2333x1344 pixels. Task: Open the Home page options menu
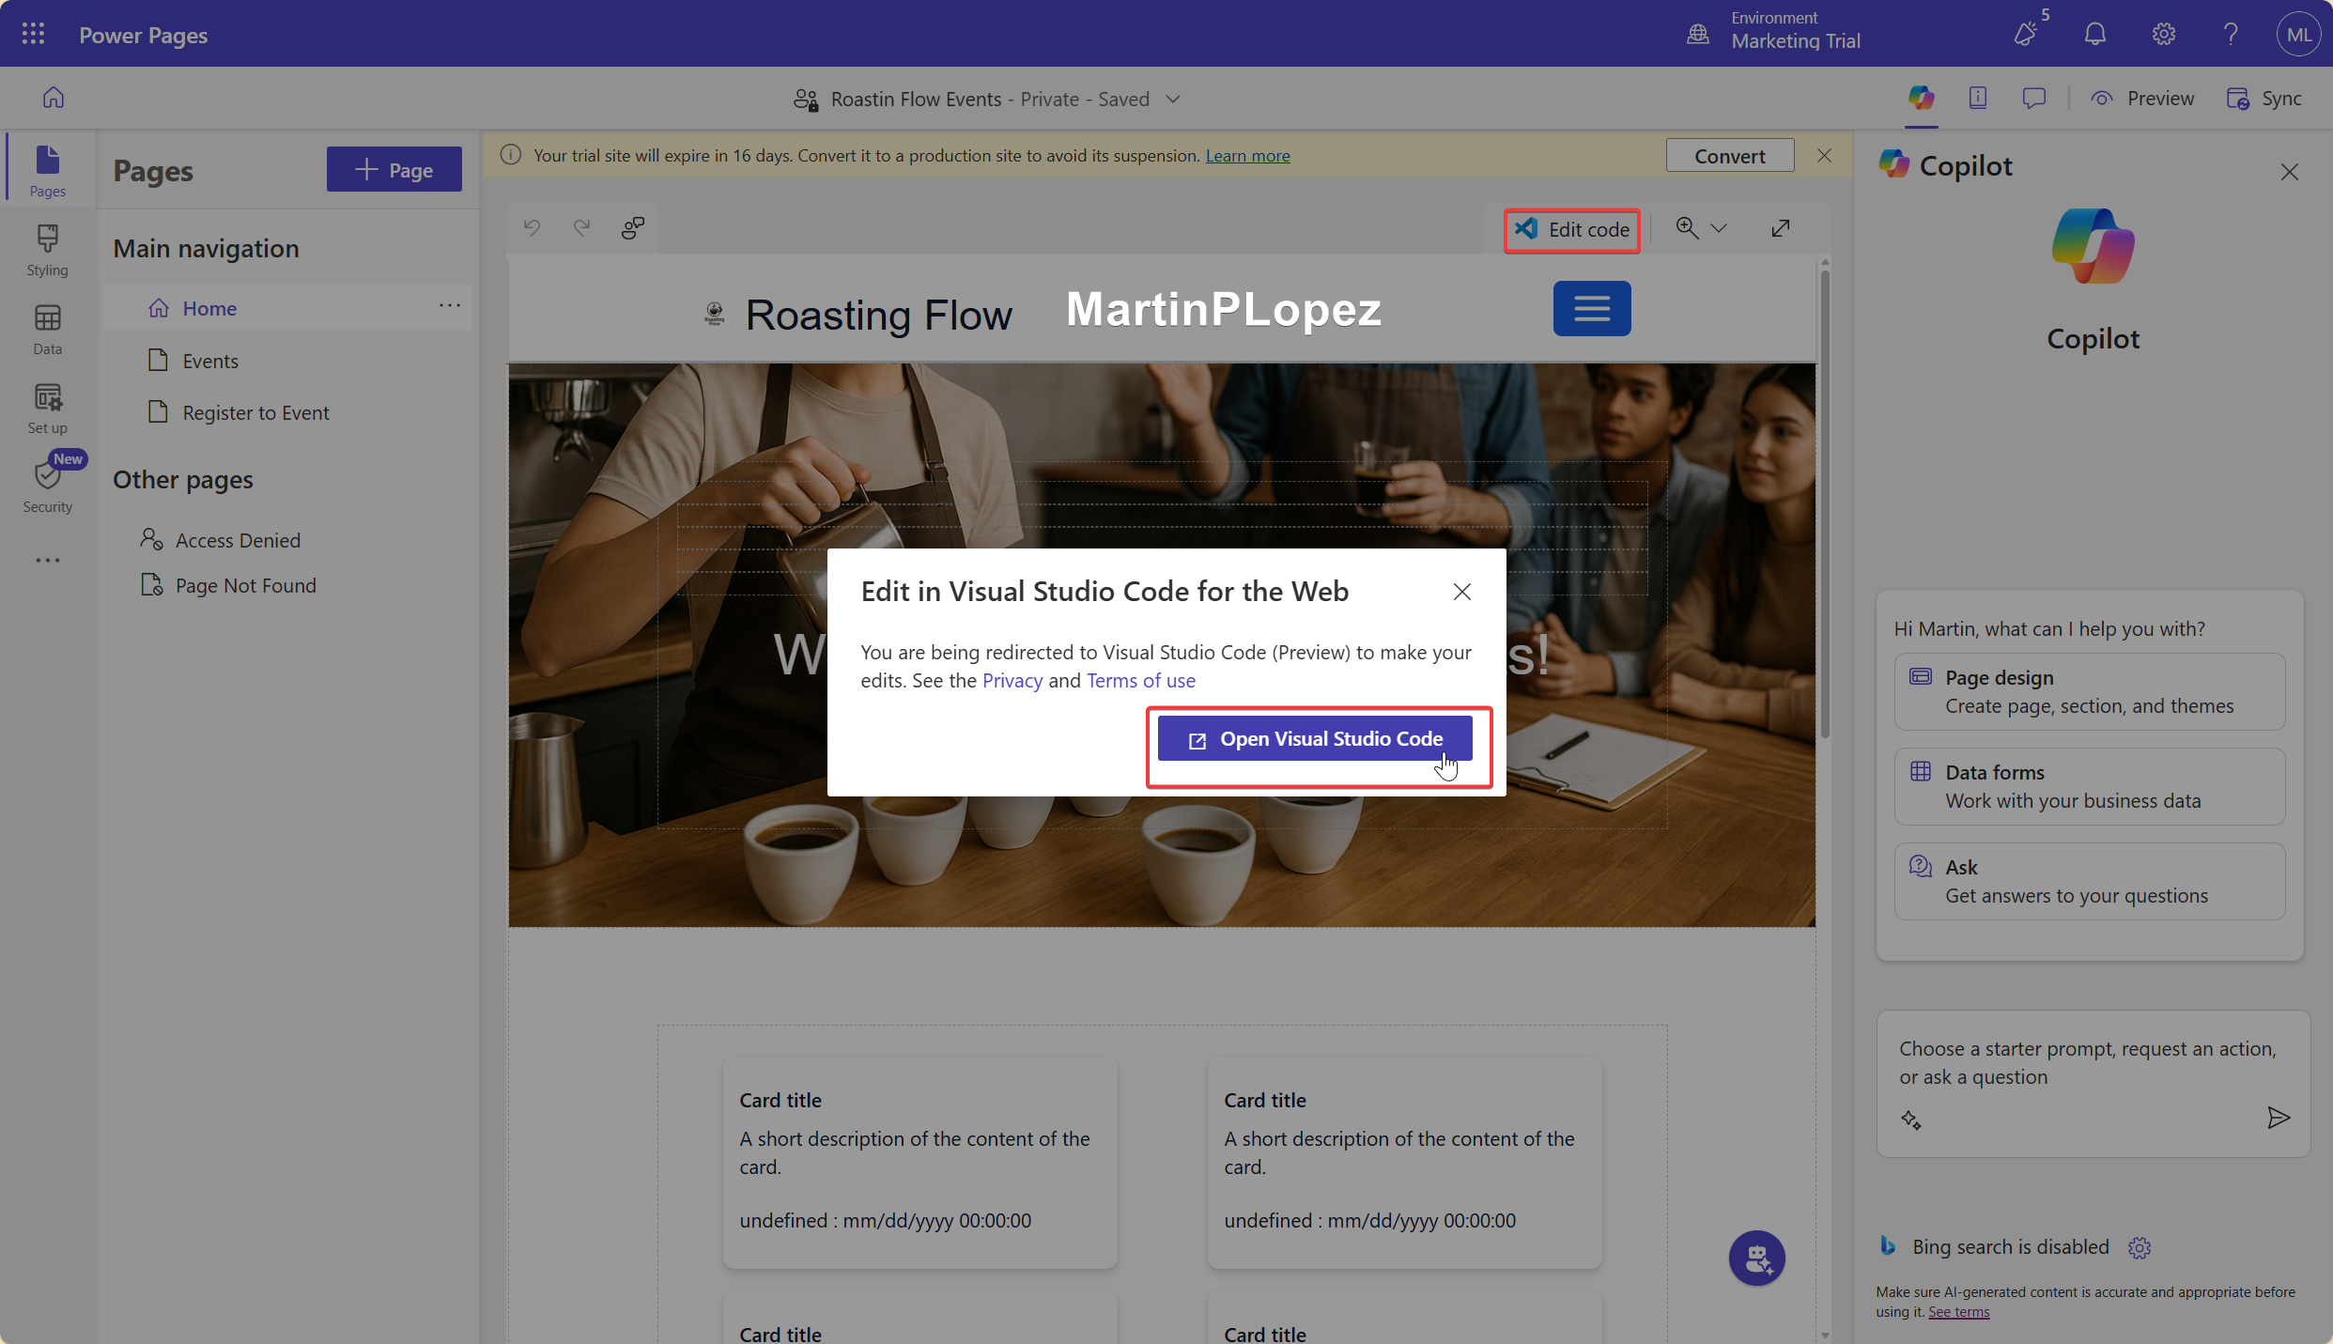click(450, 306)
